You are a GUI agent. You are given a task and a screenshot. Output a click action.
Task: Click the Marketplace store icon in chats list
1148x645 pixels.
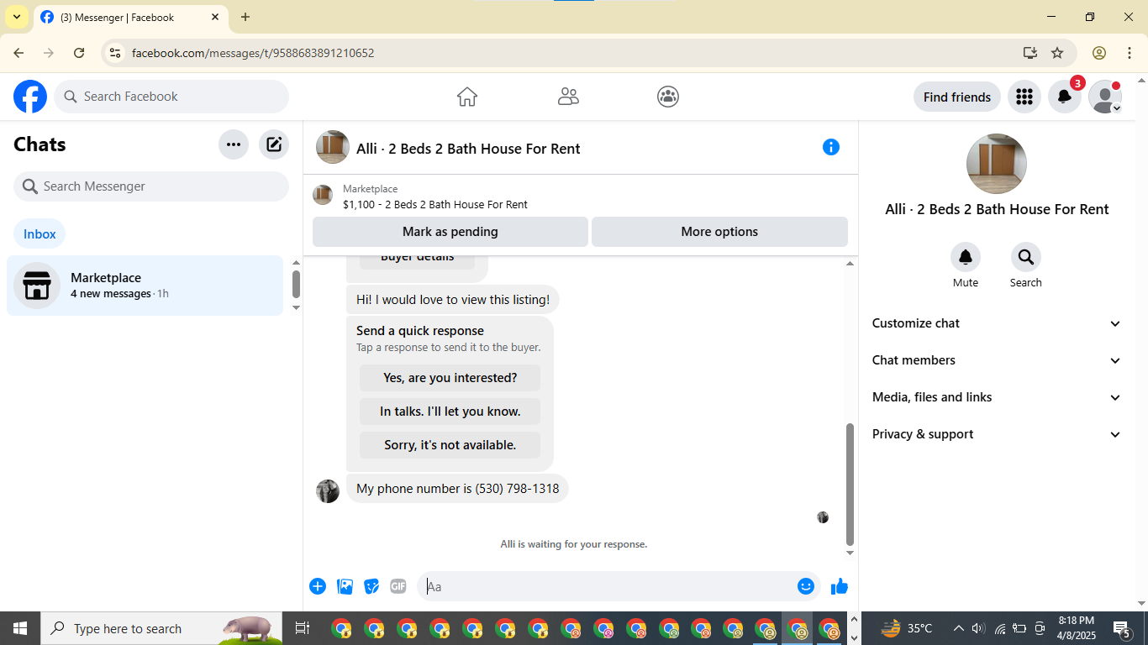(37, 286)
